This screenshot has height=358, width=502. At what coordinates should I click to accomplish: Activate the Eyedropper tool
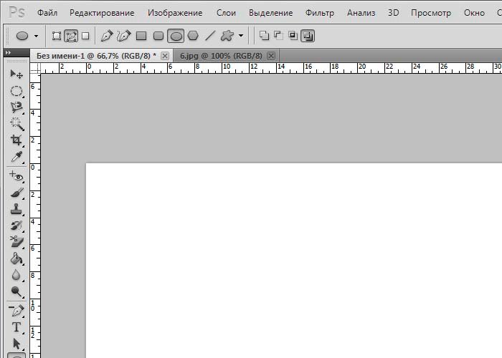click(16, 157)
